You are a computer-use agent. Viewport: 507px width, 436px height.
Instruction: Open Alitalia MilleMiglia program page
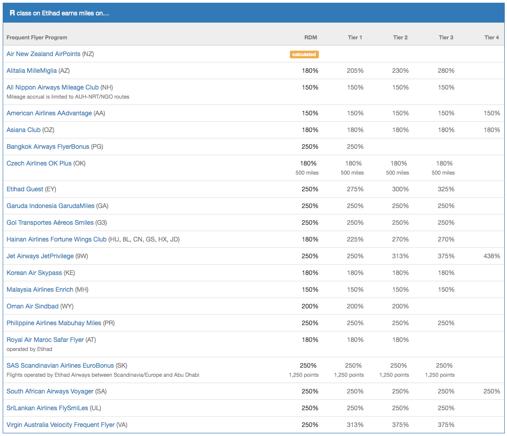coord(32,71)
